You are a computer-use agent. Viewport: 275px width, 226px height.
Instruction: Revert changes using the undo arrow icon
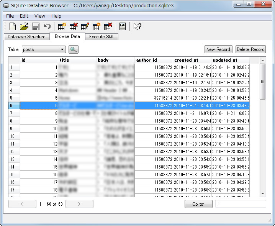point(47,26)
